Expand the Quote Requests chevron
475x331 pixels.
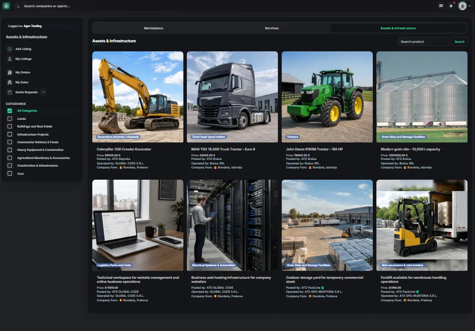tap(43, 92)
